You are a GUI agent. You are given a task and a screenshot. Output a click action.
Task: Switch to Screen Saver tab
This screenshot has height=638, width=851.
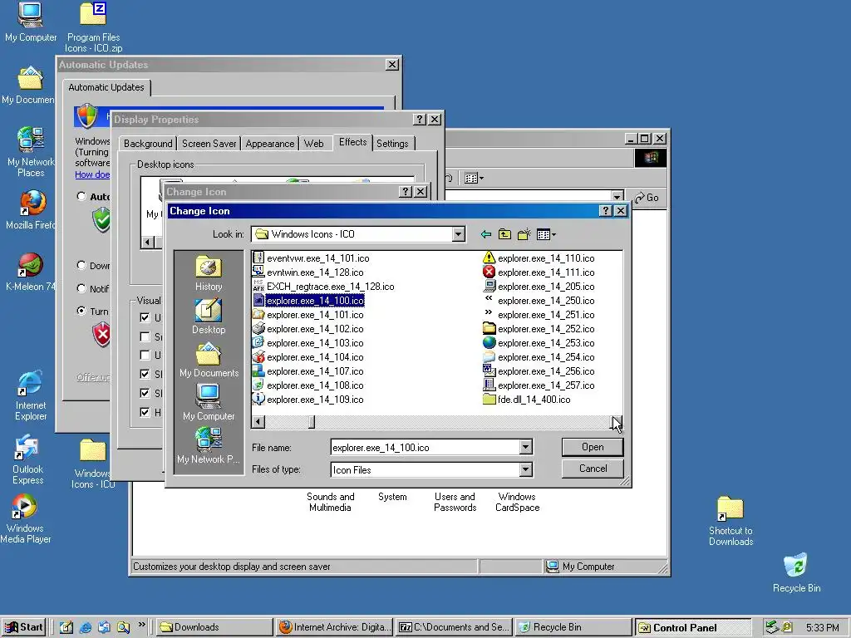coord(209,144)
